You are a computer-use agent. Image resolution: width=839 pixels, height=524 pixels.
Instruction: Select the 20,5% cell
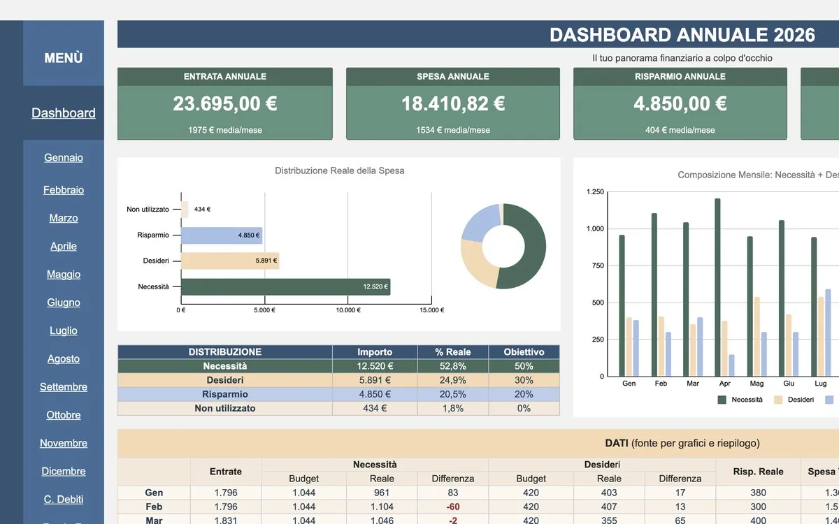point(453,394)
